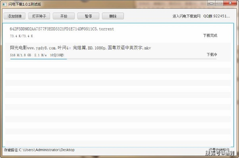This screenshot has height=158, width=239.
Task: Minimize the 闪电下载 window
Action: (211, 3)
